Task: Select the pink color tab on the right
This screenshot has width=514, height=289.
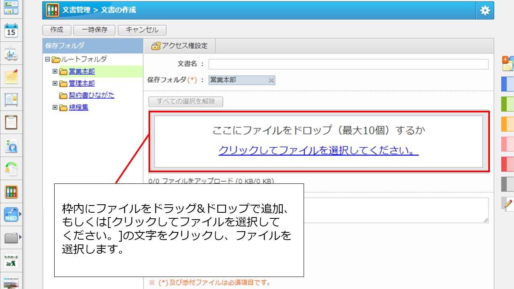Action: 508,144
